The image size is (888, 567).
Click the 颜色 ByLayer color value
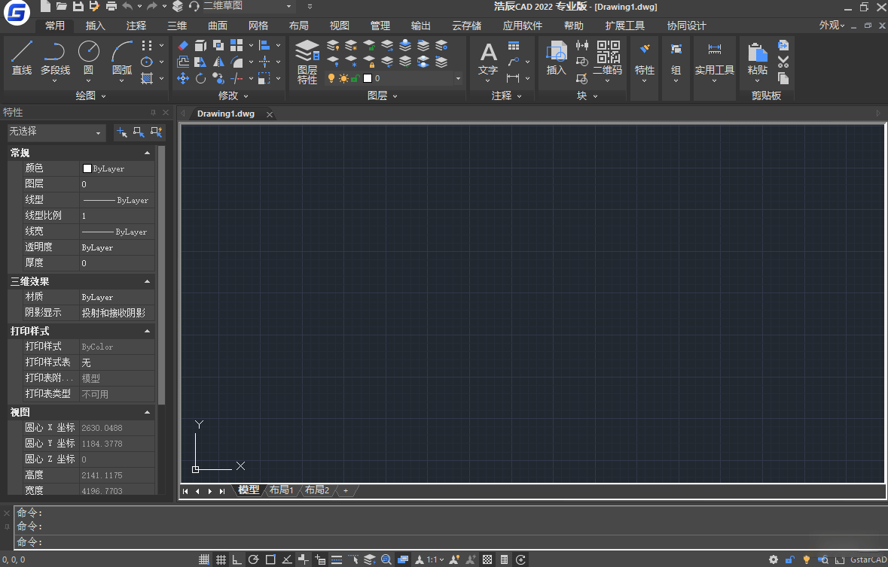point(117,168)
